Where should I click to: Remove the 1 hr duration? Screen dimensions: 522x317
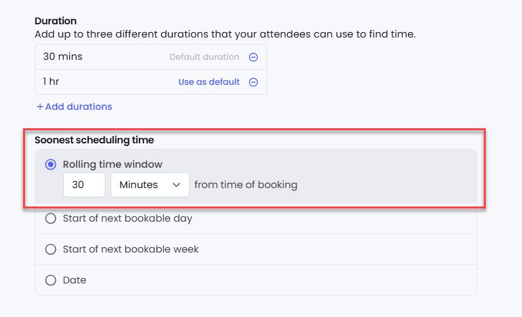pyautogui.click(x=253, y=82)
